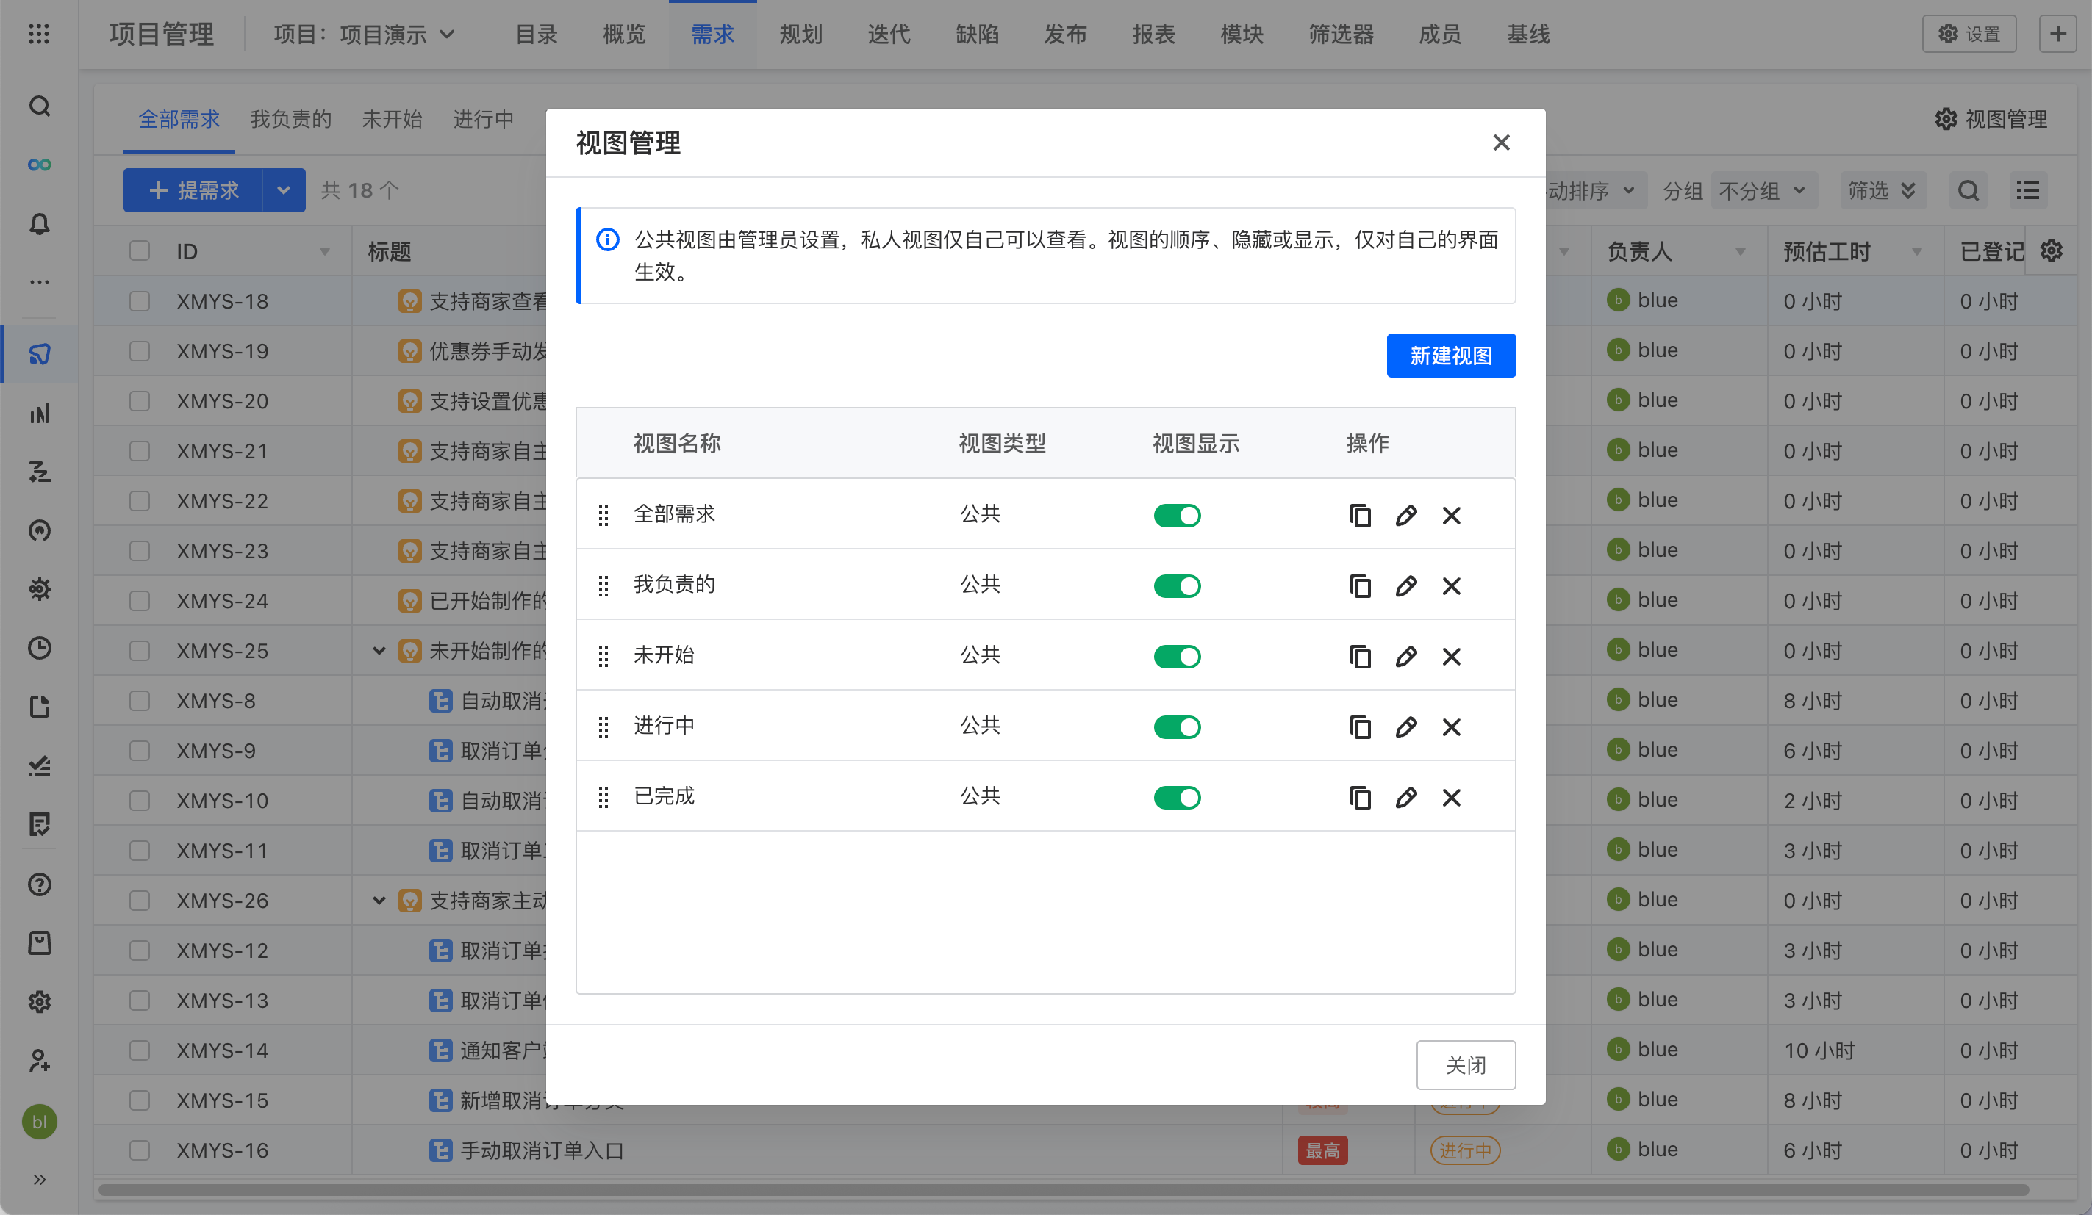2092x1215 pixels.
Task: Open the sidebar help question icon
Action: [39, 884]
